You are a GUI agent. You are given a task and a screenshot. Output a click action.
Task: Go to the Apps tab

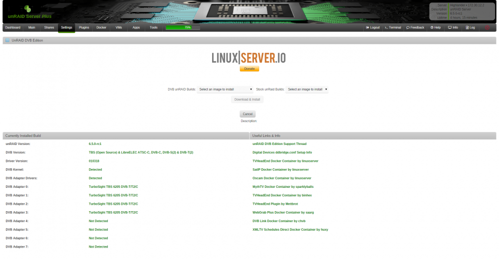point(136,28)
